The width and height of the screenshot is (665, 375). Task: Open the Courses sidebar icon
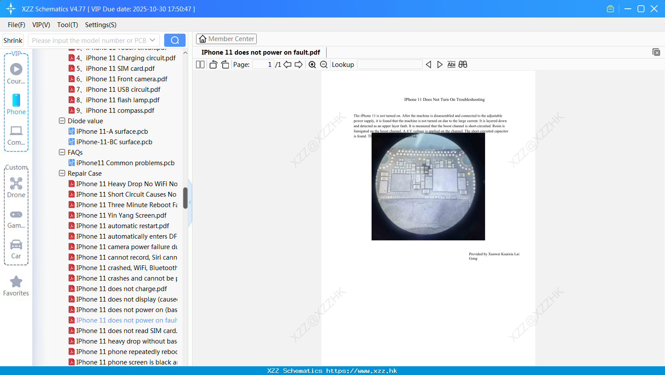point(16,73)
